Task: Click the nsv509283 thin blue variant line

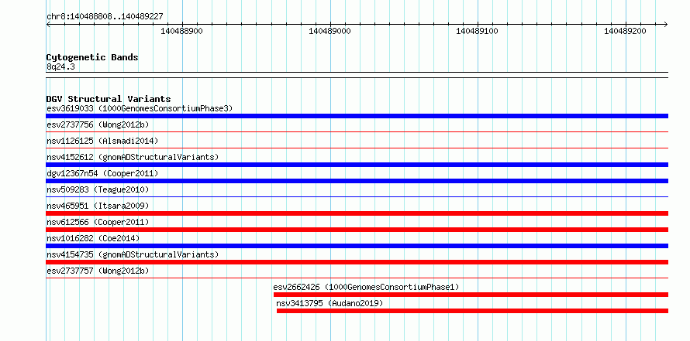Action: pyautogui.click(x=357, y=196)
